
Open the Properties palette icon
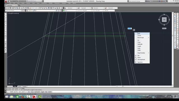point(49,8)
